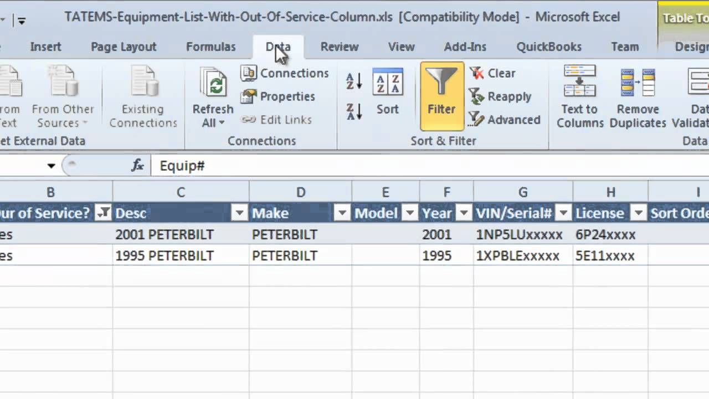
Task: Select the Year cell 1995
Action: coord(446,255)
